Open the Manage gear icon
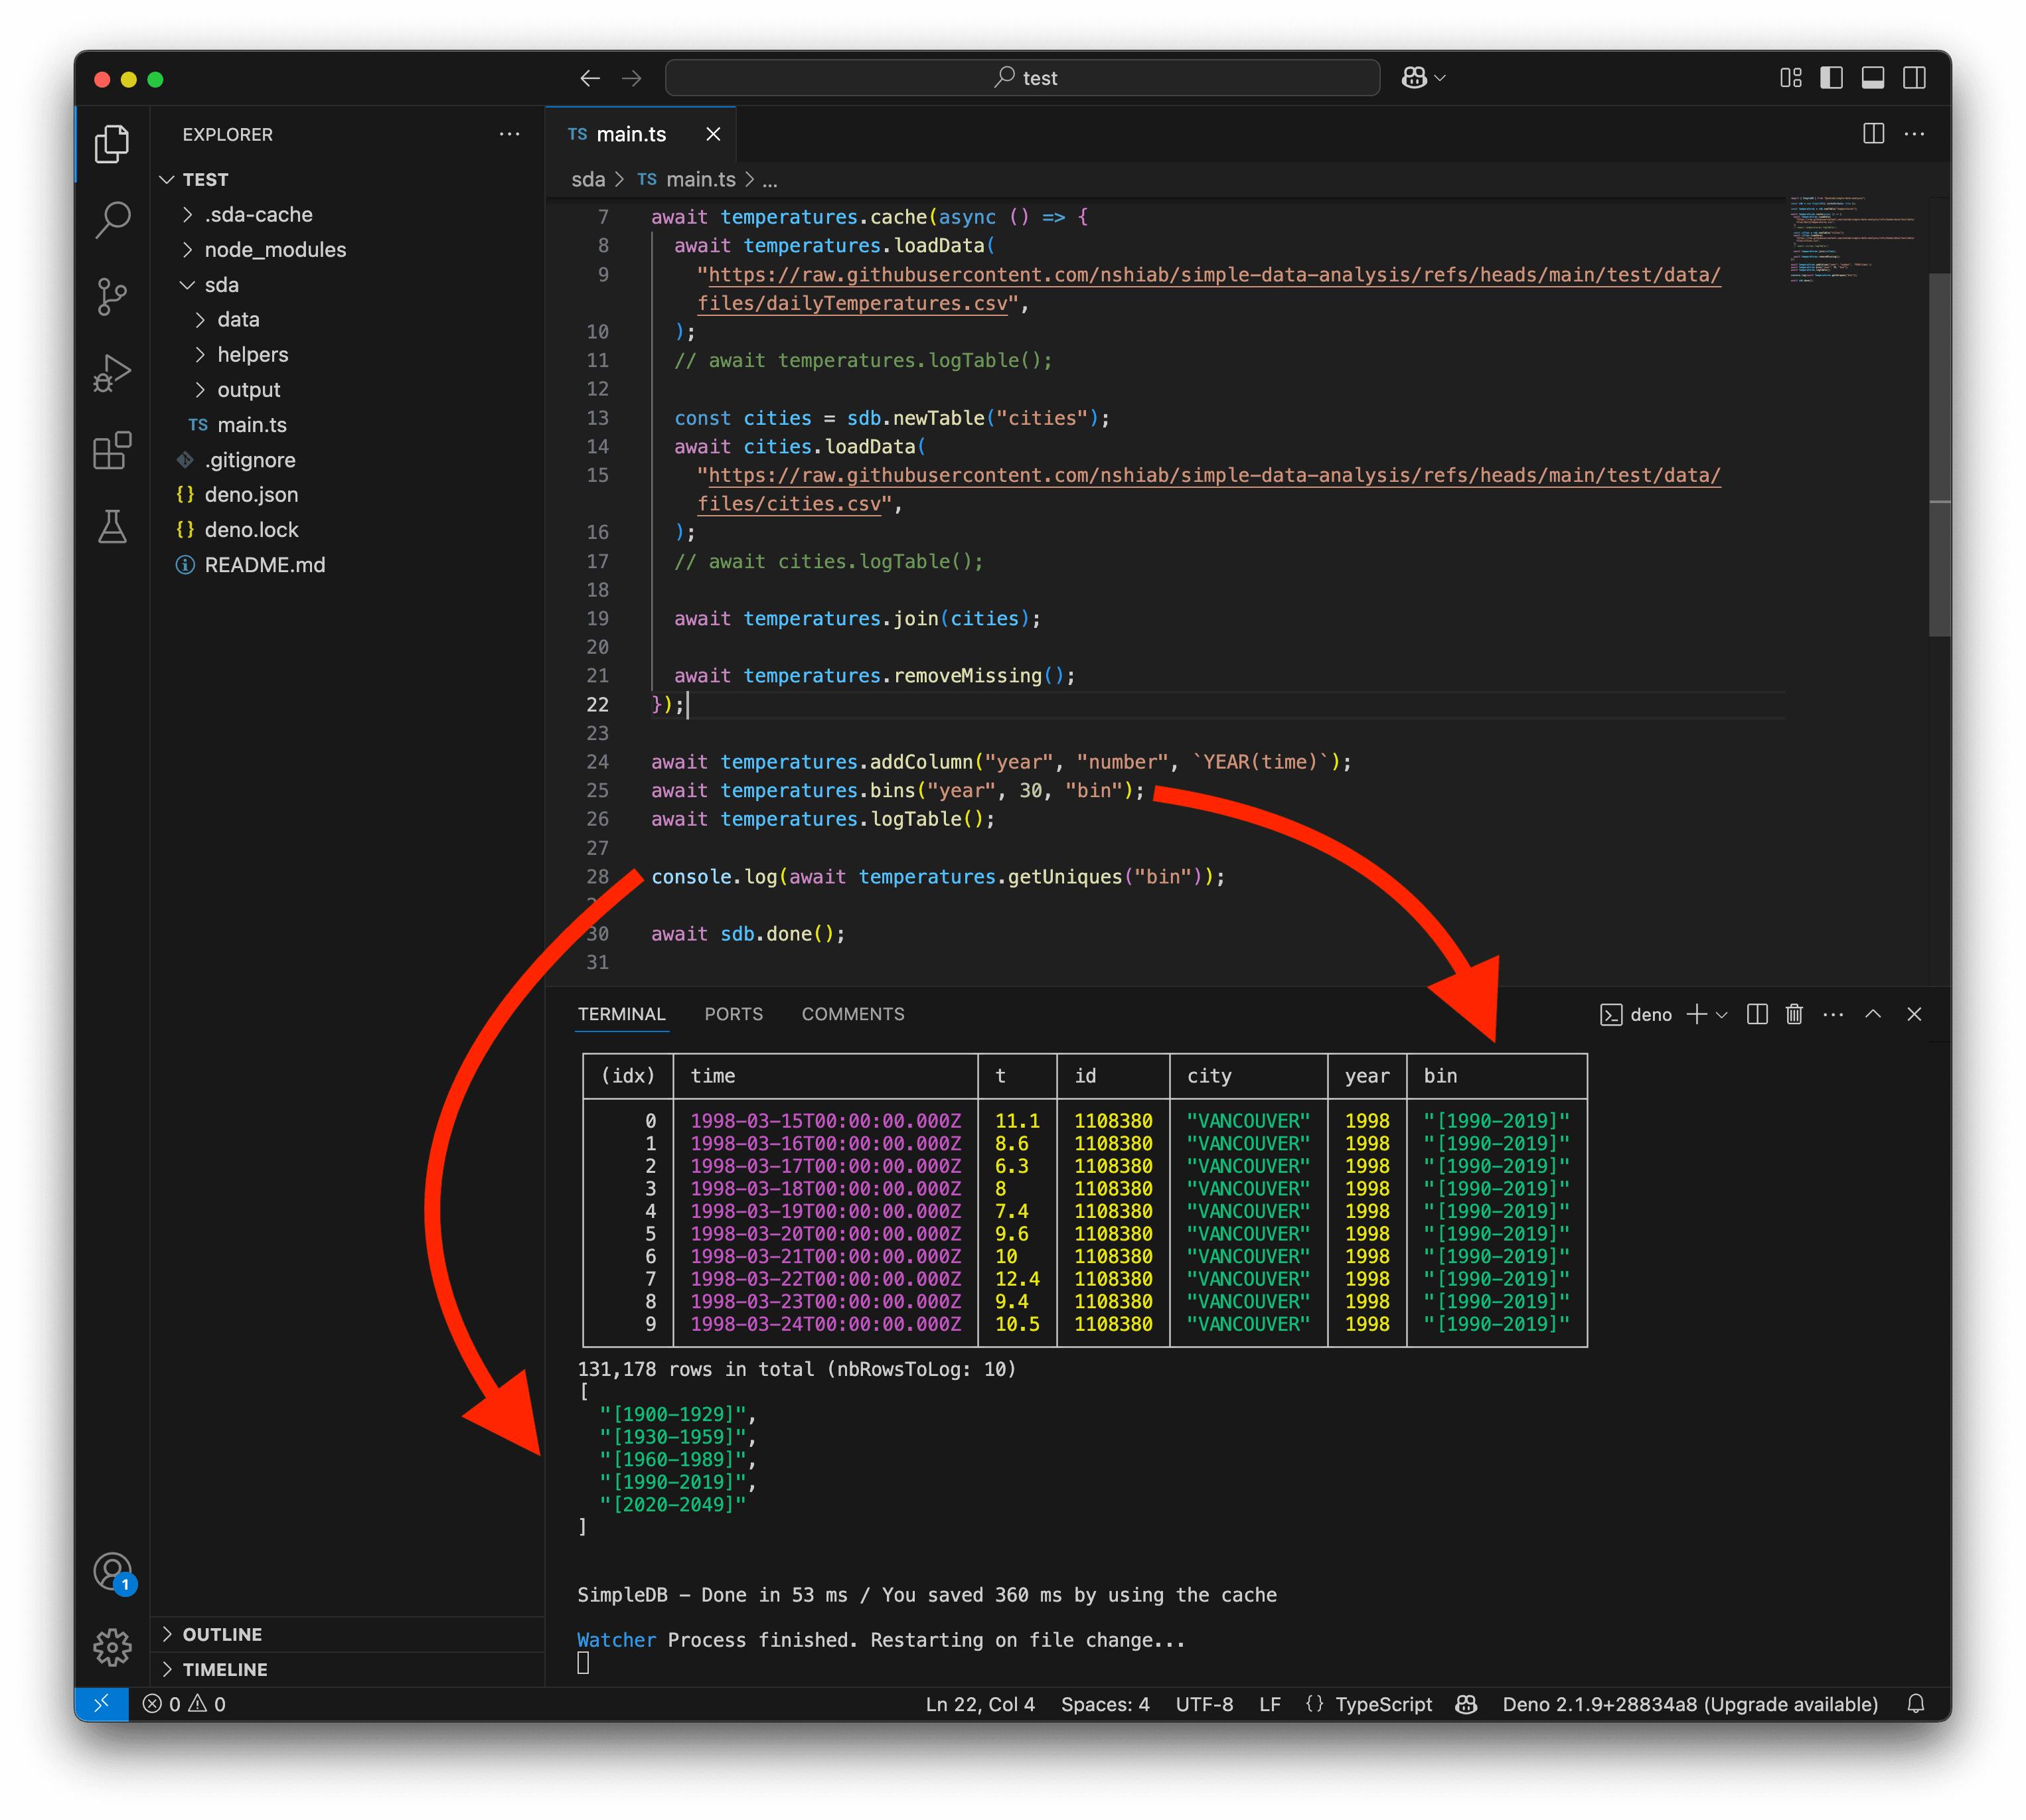 [112, 1647]
